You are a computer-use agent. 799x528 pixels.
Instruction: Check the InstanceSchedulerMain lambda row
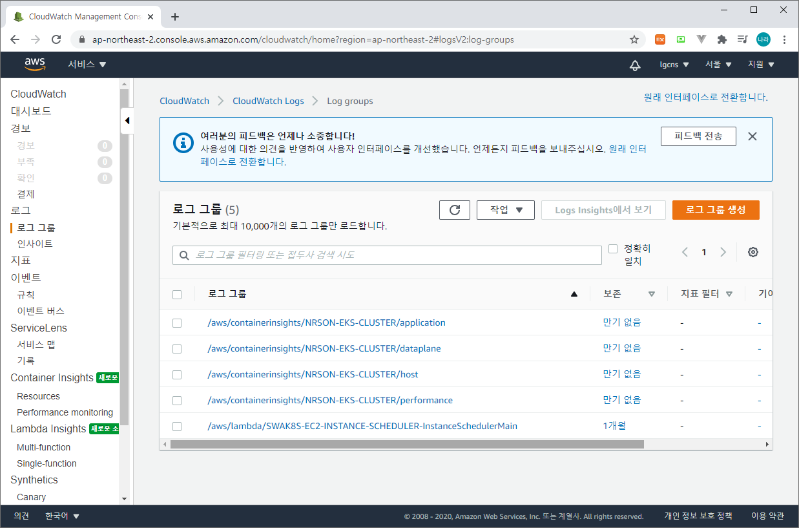[x=177, y=427]
